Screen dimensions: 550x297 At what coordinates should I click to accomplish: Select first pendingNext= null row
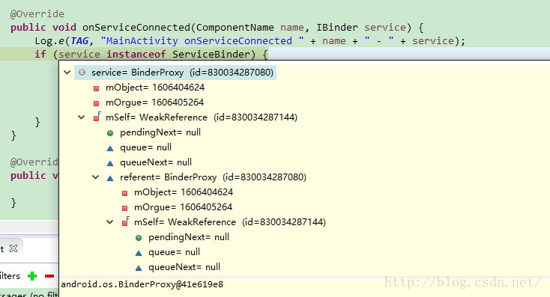point(160,132)
